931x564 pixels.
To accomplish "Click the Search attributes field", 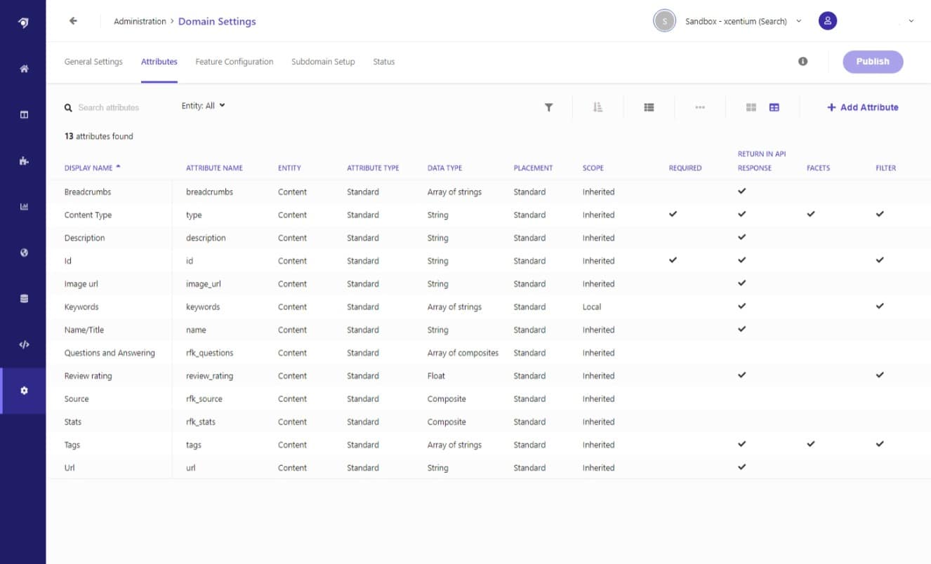I will click(109, 108).
